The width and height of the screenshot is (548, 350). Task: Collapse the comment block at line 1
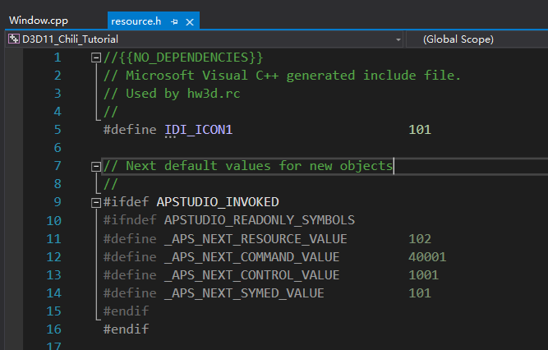(x=96, y=58)
